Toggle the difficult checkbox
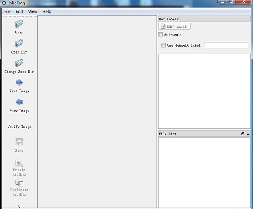Image resolution: width=253 pixels, height=209 pixels. (161, 34)
